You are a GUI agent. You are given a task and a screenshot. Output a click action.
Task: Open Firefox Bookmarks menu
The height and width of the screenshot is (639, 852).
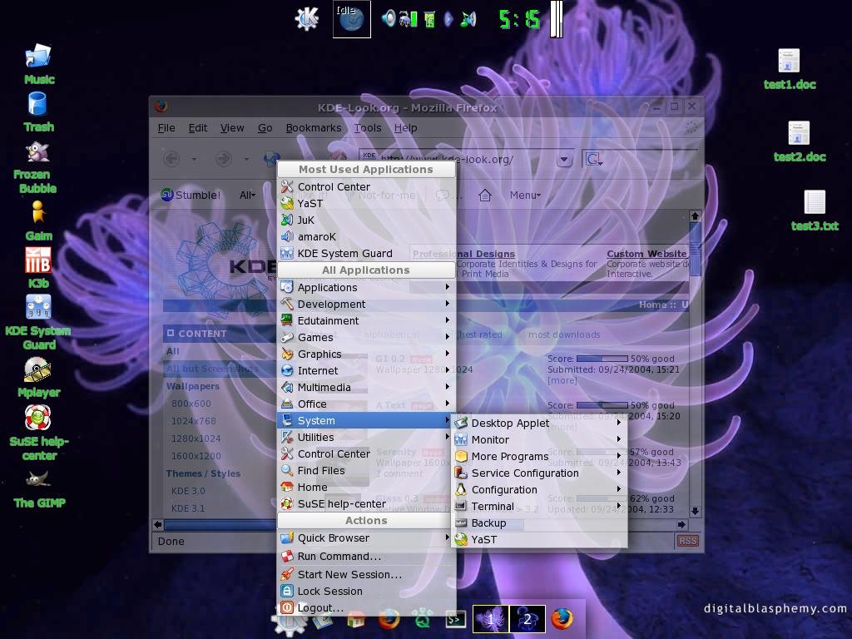point(314,127)
